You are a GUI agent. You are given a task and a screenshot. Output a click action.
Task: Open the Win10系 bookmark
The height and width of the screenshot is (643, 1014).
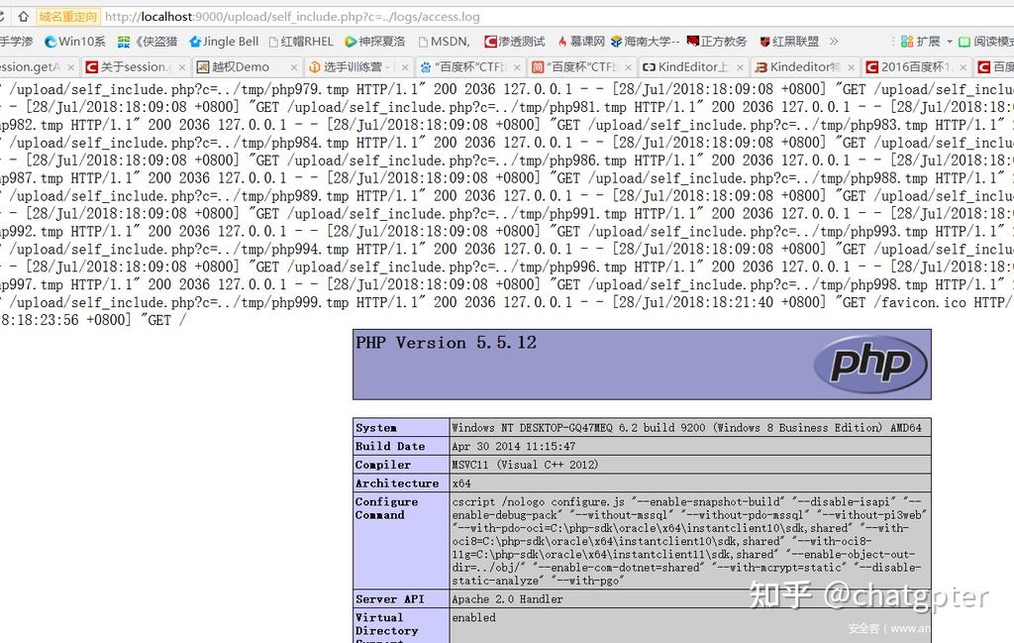click(74, 42)
